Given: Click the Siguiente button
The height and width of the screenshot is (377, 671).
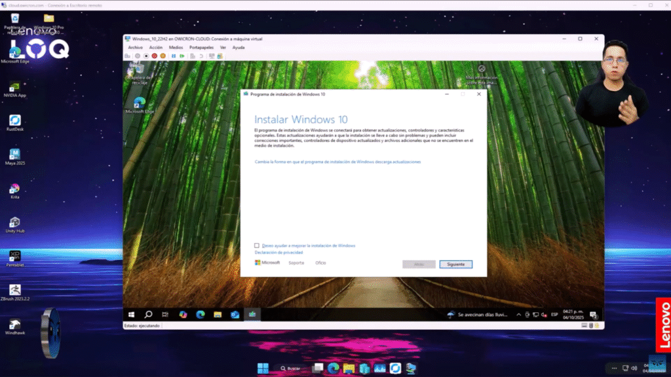Looking at the screenshot, I should click(x=455, y=264).
